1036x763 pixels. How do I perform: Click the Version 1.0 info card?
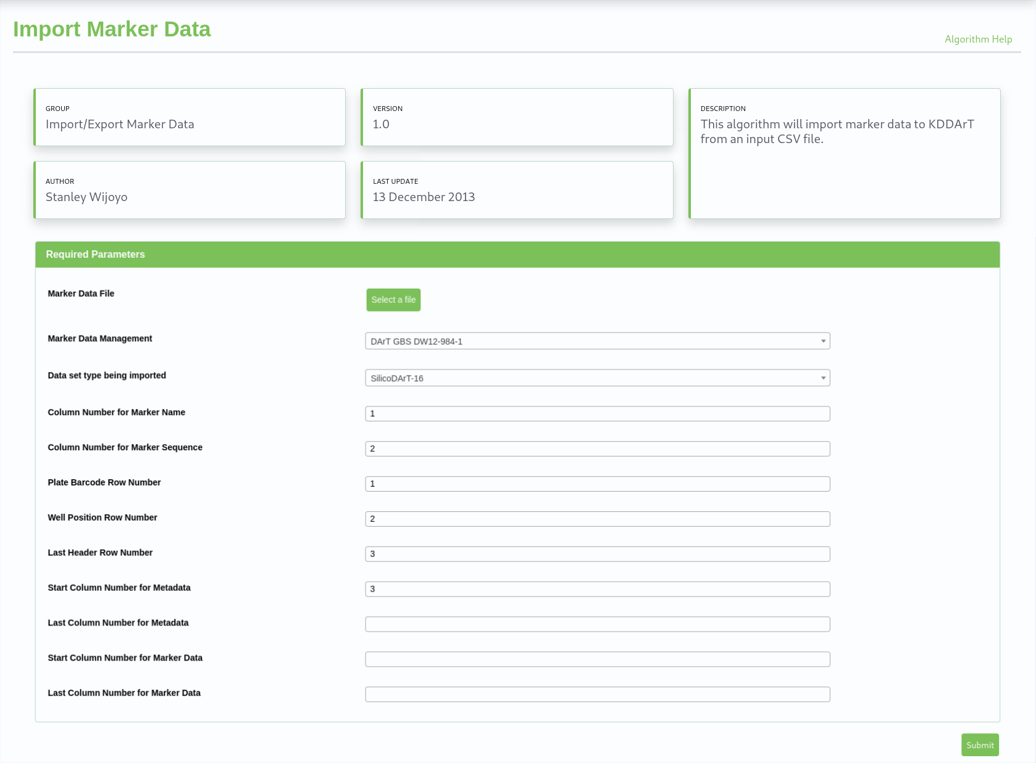pyautogui.click(x=516, y=117)
